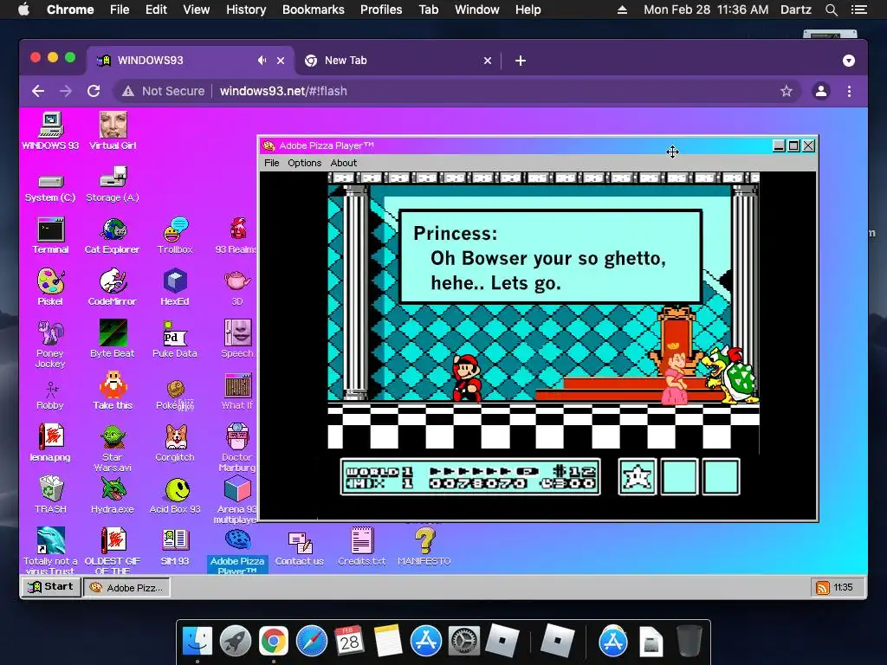Open the SIM 93 book icon

[175, 547]
